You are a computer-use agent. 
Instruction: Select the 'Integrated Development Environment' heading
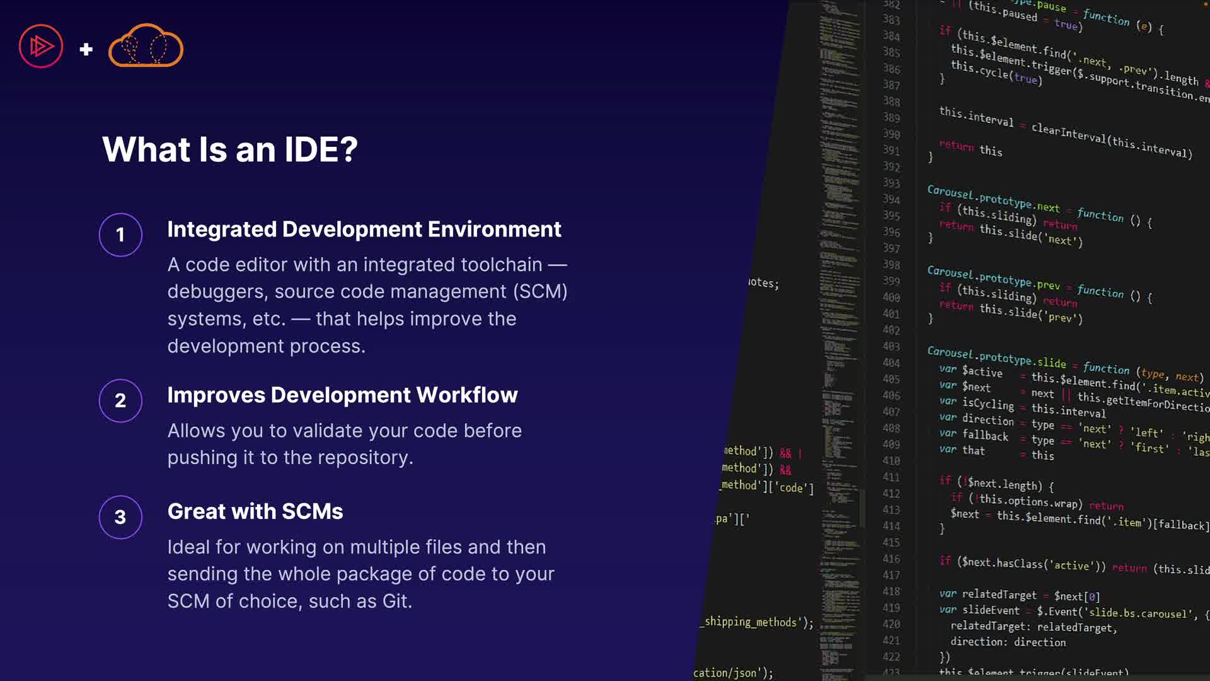click(x=364, y=230)
